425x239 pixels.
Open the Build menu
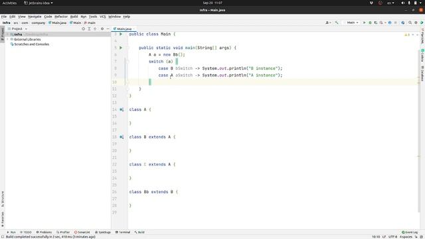click(74, 17)
